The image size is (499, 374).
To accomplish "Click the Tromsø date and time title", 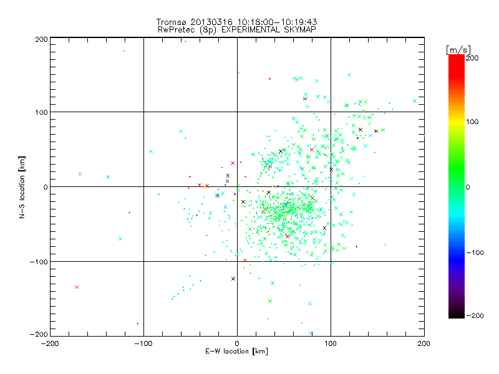I will [236, 22].
